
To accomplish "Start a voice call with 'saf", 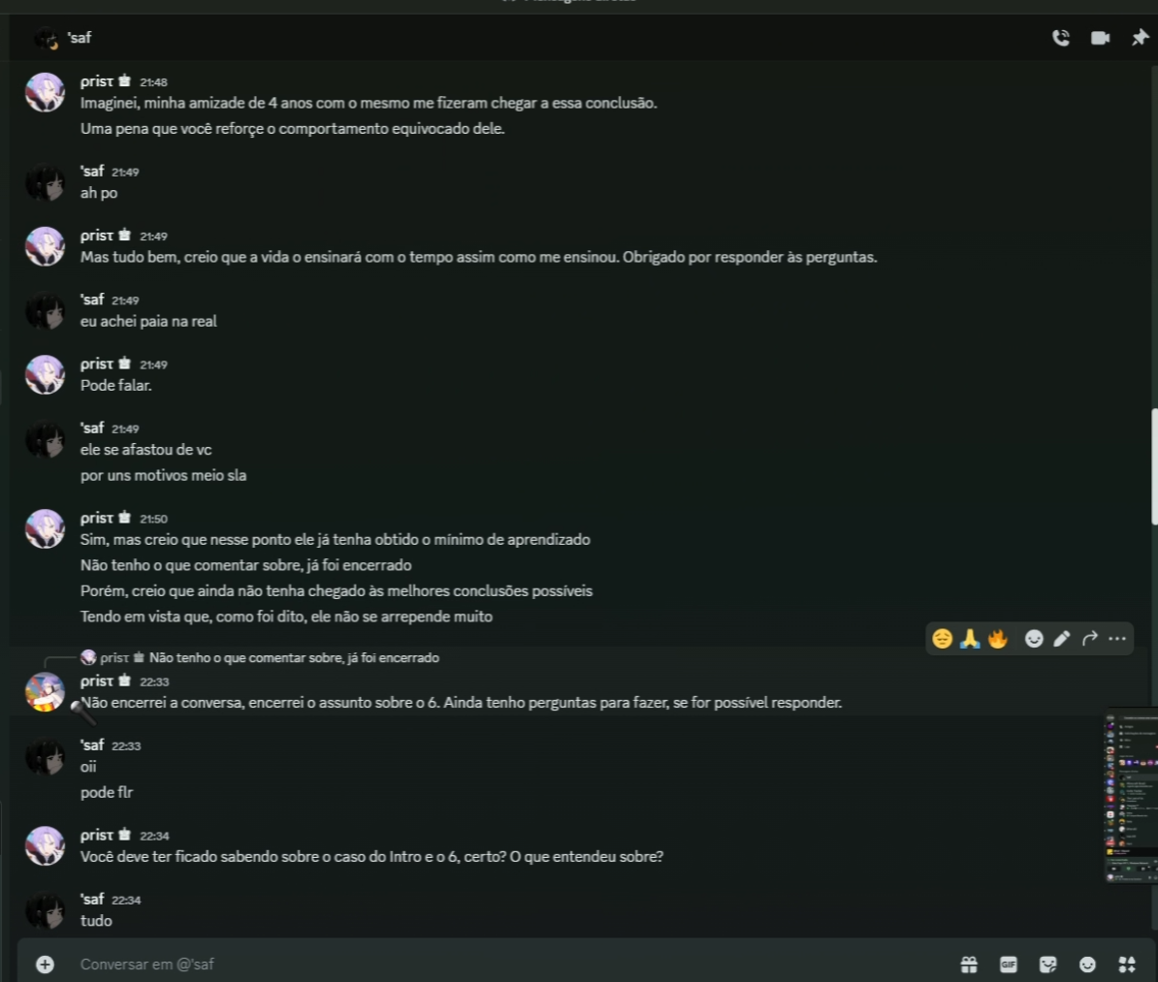I will click(1060, 38).
